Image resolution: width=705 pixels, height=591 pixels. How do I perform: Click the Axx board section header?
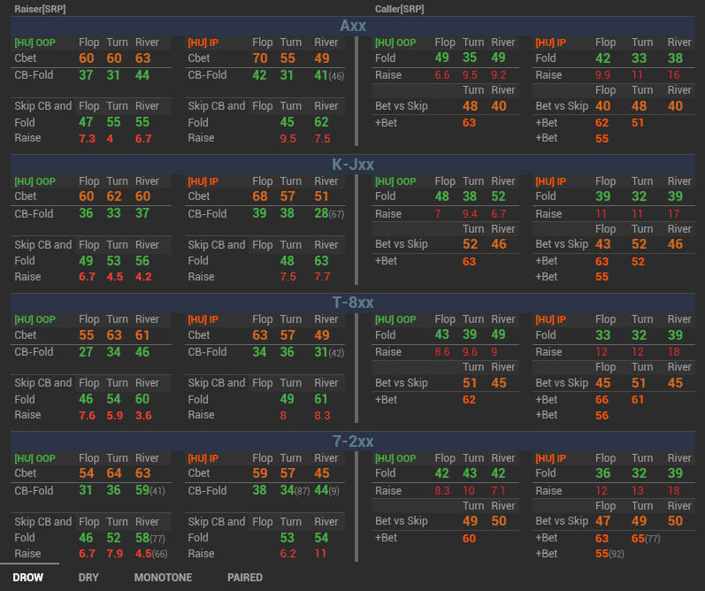point(353,26)
